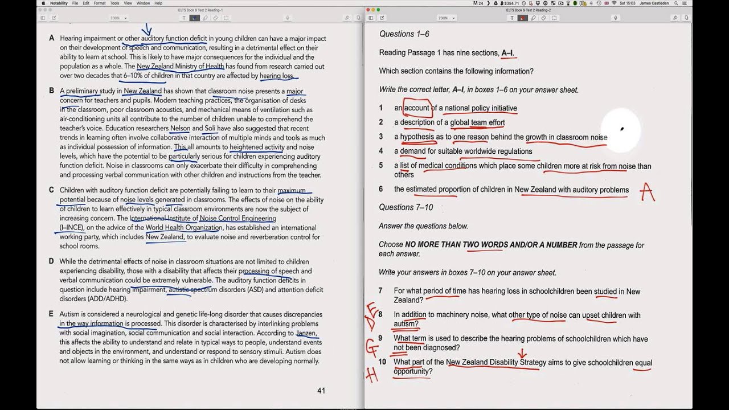Toggle library sidebar in Reading-1 window

43,18
